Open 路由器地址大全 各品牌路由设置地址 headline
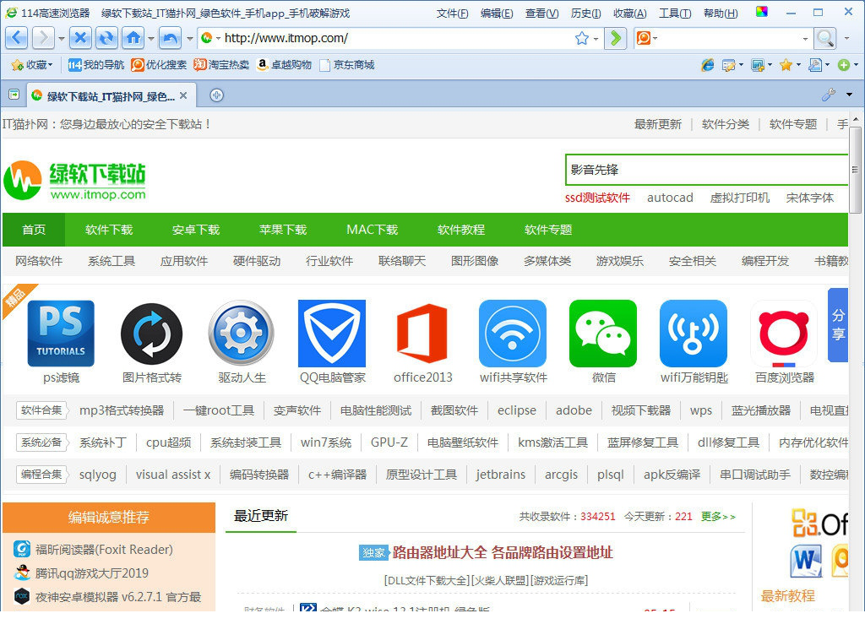The height and width of the screenshot is (635, 865). (x=503, y=552)
